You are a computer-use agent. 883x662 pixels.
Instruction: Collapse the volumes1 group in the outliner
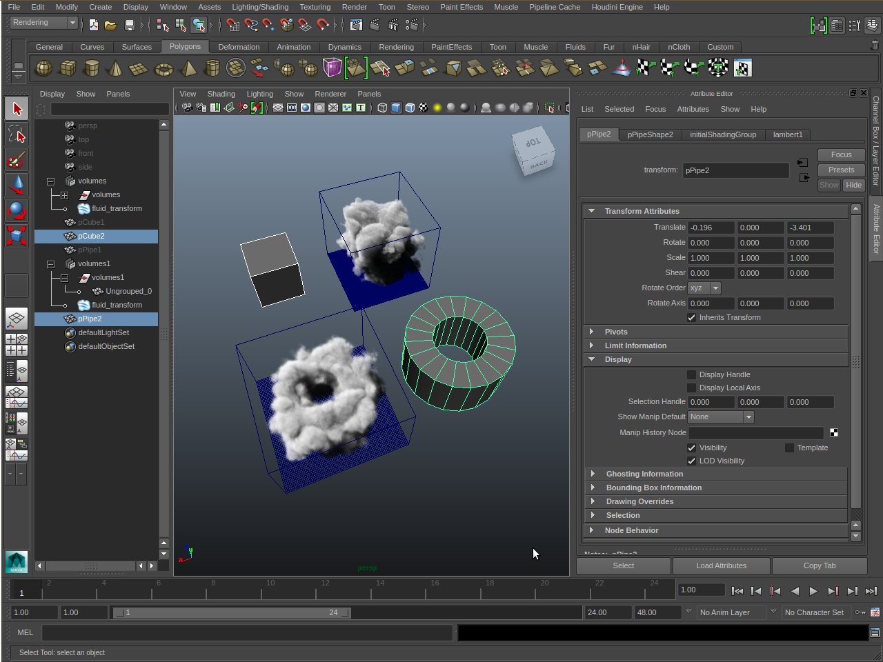50,264
